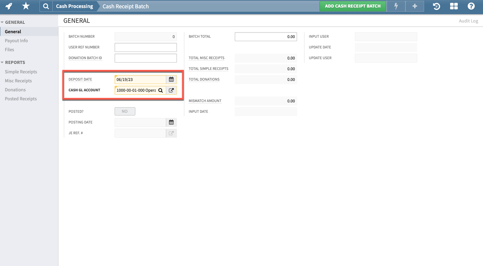Open the Deposit Date calendar picker
Screen dimensions: 483x266
171,79
